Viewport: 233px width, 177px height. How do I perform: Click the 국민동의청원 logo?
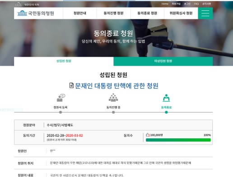pyautogui.click(x=36, y=13)
